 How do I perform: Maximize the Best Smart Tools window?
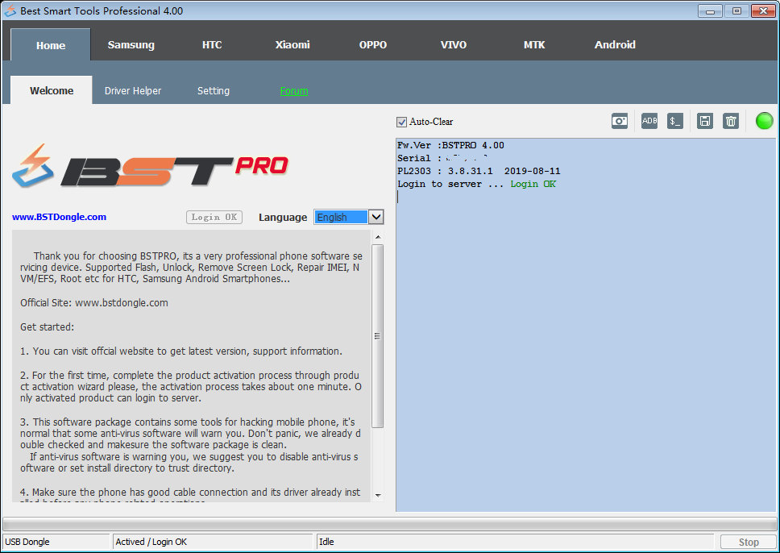[736, 11]
